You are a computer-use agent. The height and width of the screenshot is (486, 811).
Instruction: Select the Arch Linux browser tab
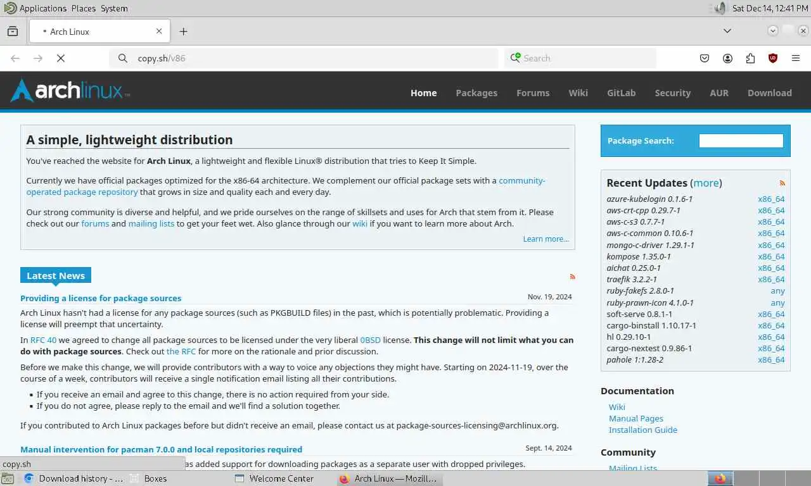coord(99,31)
